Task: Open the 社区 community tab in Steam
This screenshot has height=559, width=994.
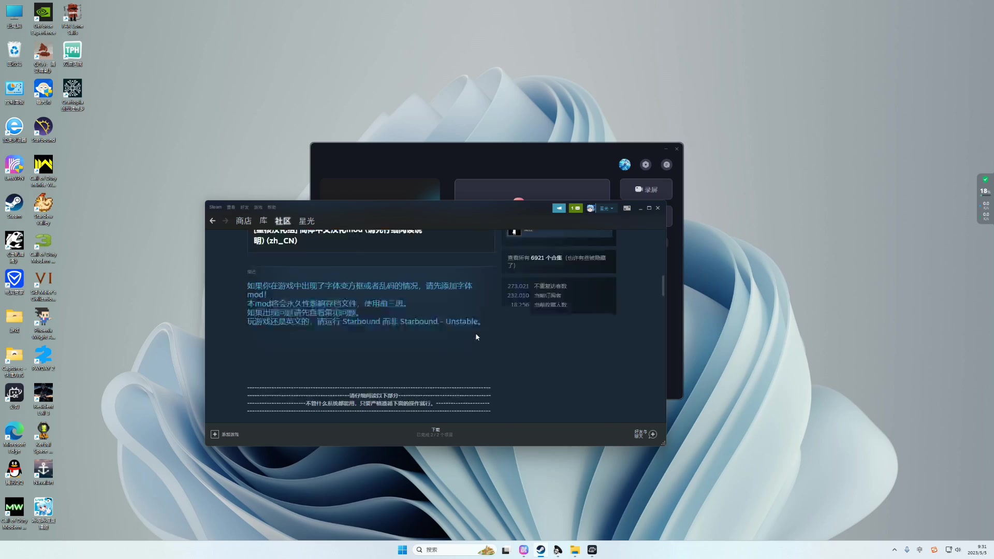Action: (283, 221)
